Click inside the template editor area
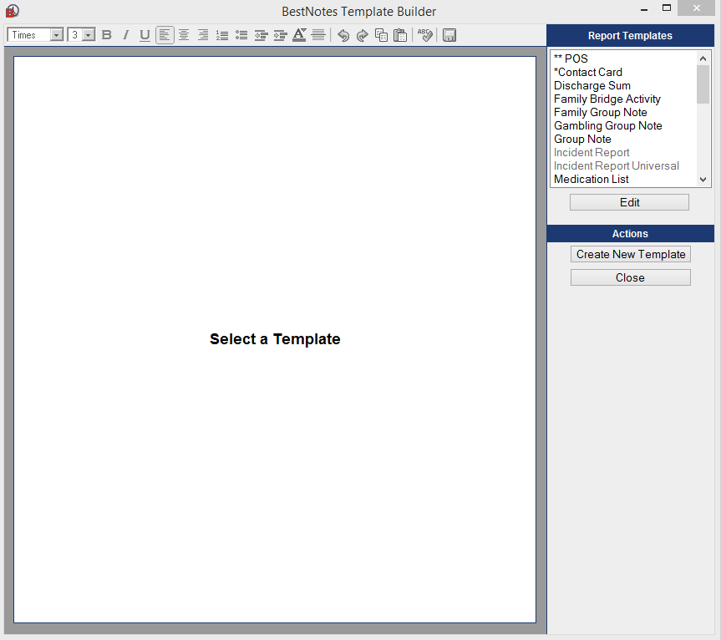This screenshot has width=721, height=640. coord(275,339)
